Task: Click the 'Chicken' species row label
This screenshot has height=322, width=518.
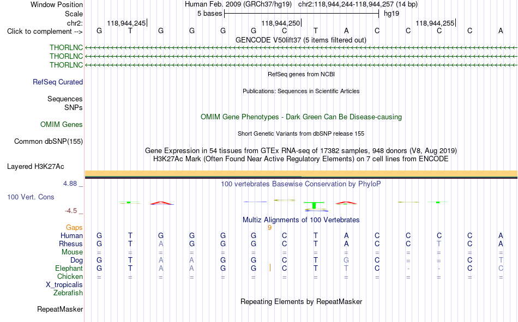Action: coord(70,276)
